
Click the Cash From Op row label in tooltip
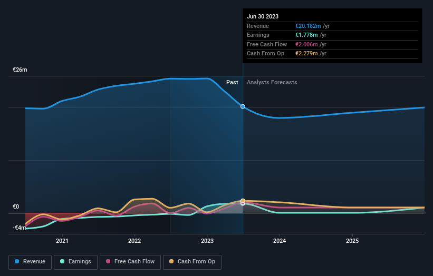(265, 54)
